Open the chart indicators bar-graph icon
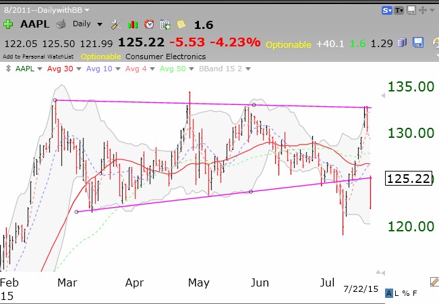The image size is (439, 304). (x=133, y=24)
